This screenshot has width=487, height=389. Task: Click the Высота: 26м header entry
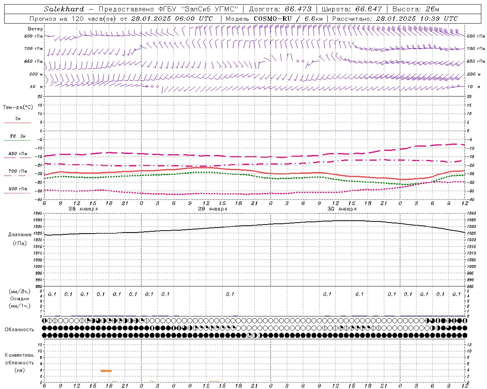tap(416, 9)
